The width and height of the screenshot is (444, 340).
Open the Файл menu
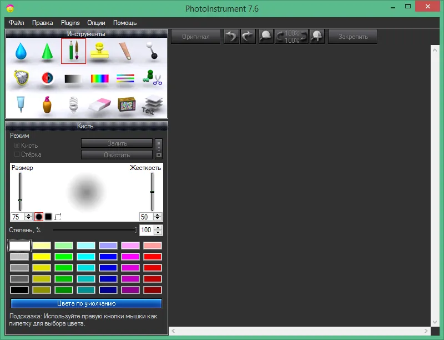click(17, 23)
